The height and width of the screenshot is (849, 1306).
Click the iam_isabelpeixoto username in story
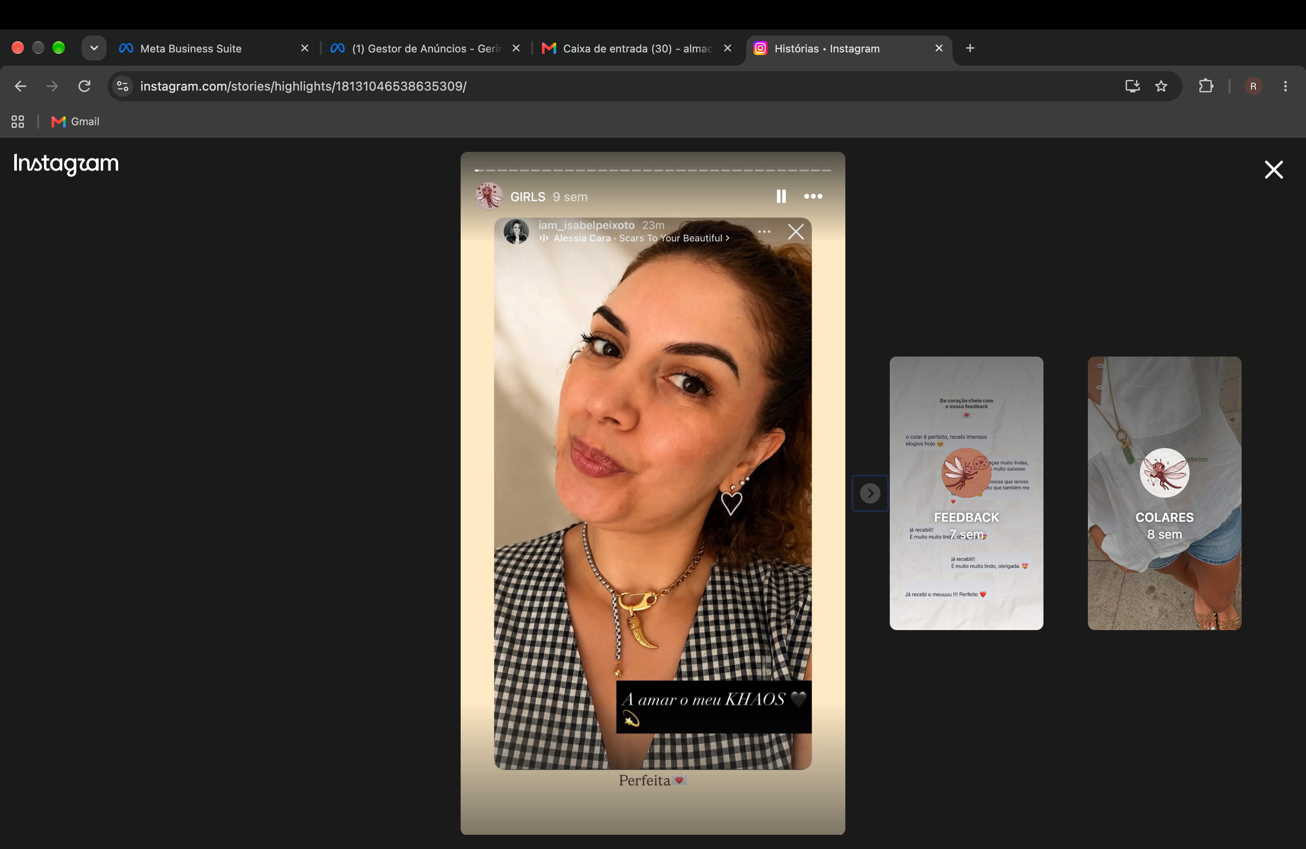[x=586, y=226]
